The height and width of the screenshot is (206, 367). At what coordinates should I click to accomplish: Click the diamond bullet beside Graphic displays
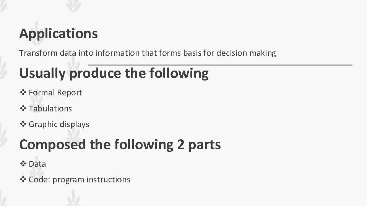pyautogui.click(x=23, y=124)
